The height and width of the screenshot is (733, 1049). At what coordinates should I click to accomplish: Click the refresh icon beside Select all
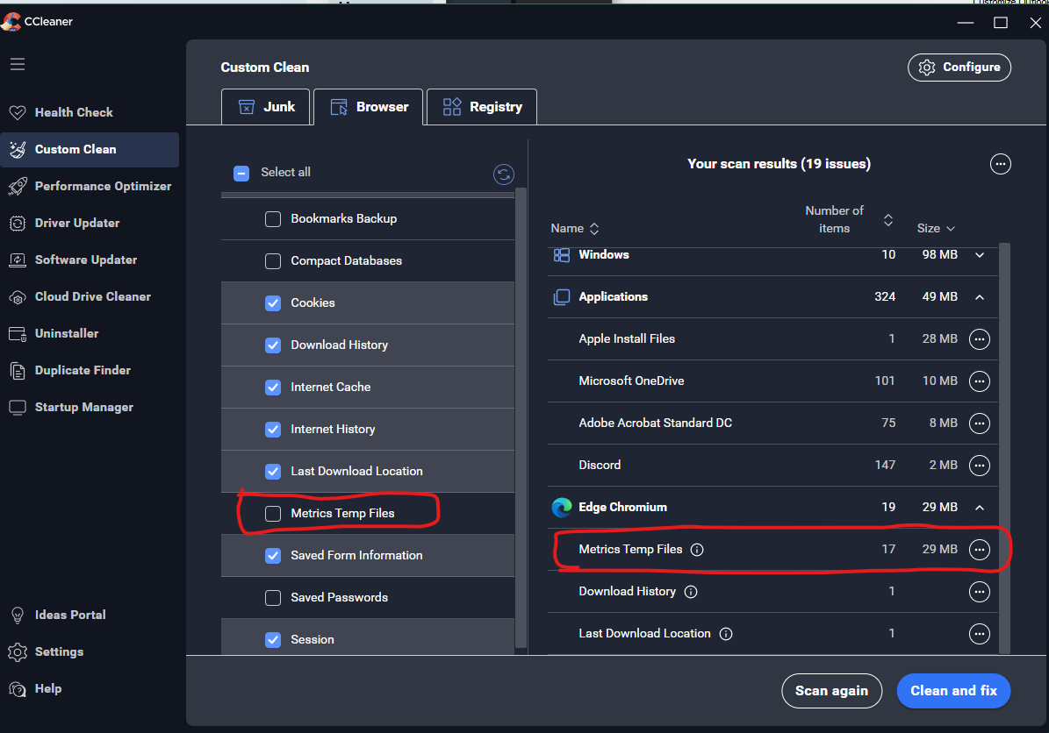[503, 174]
